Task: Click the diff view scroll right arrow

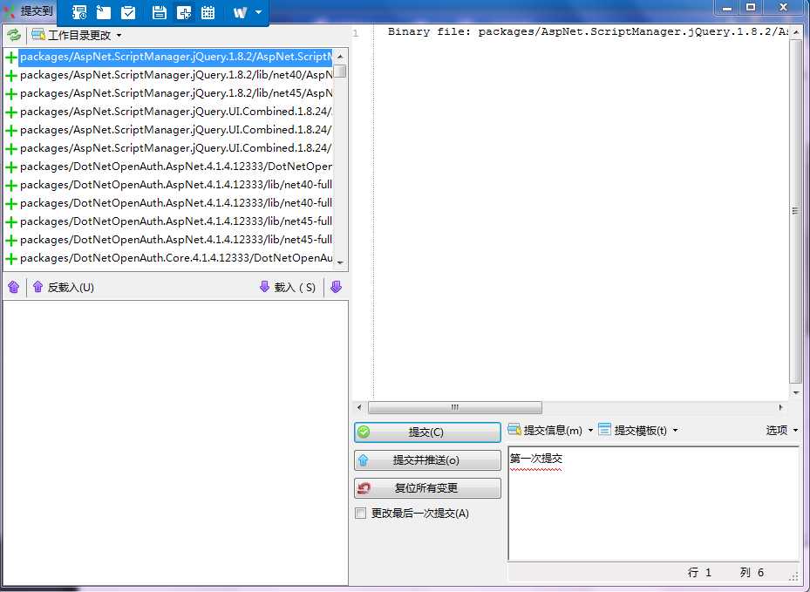Action: click(x=780, y=407)
